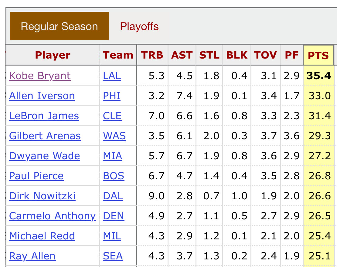Sort the table by BLK

click(x=237, y=55)
